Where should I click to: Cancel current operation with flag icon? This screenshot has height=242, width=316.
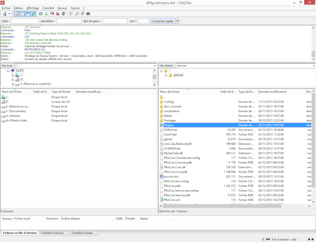(52, 14)
